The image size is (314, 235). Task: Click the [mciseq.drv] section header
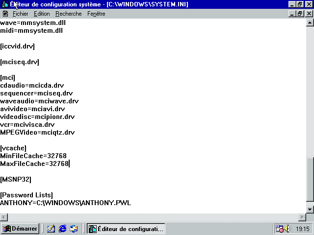pyautogui.click(x=20, y=62)
